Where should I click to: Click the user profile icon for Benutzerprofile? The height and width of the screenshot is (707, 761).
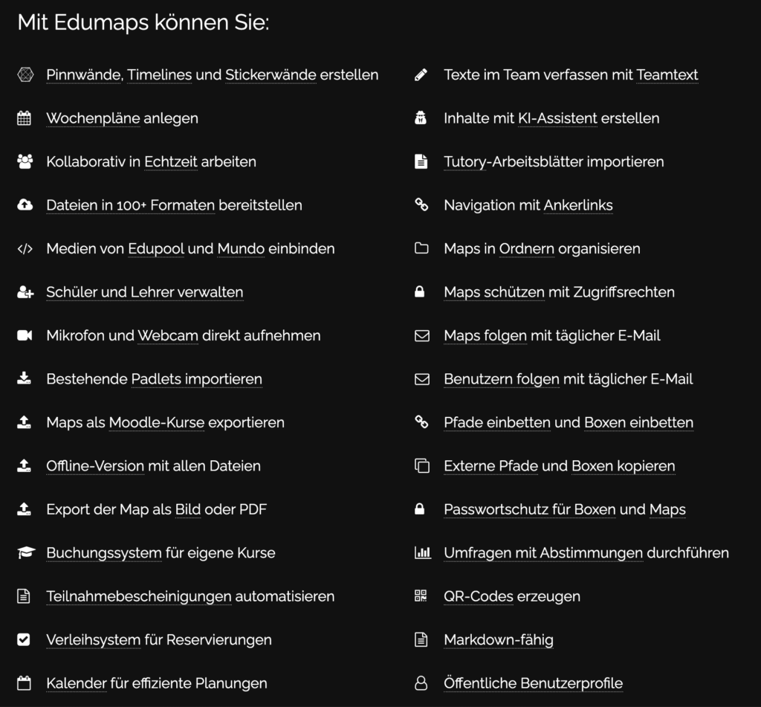coord(421,683)
